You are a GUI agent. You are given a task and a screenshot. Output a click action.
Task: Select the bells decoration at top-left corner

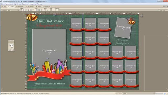click(32, 17)
